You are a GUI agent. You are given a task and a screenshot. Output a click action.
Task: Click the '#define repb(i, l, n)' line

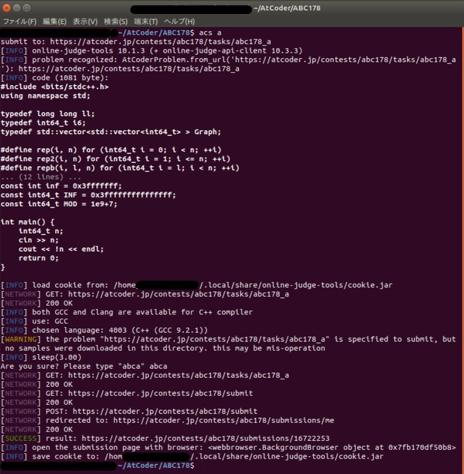120,168
